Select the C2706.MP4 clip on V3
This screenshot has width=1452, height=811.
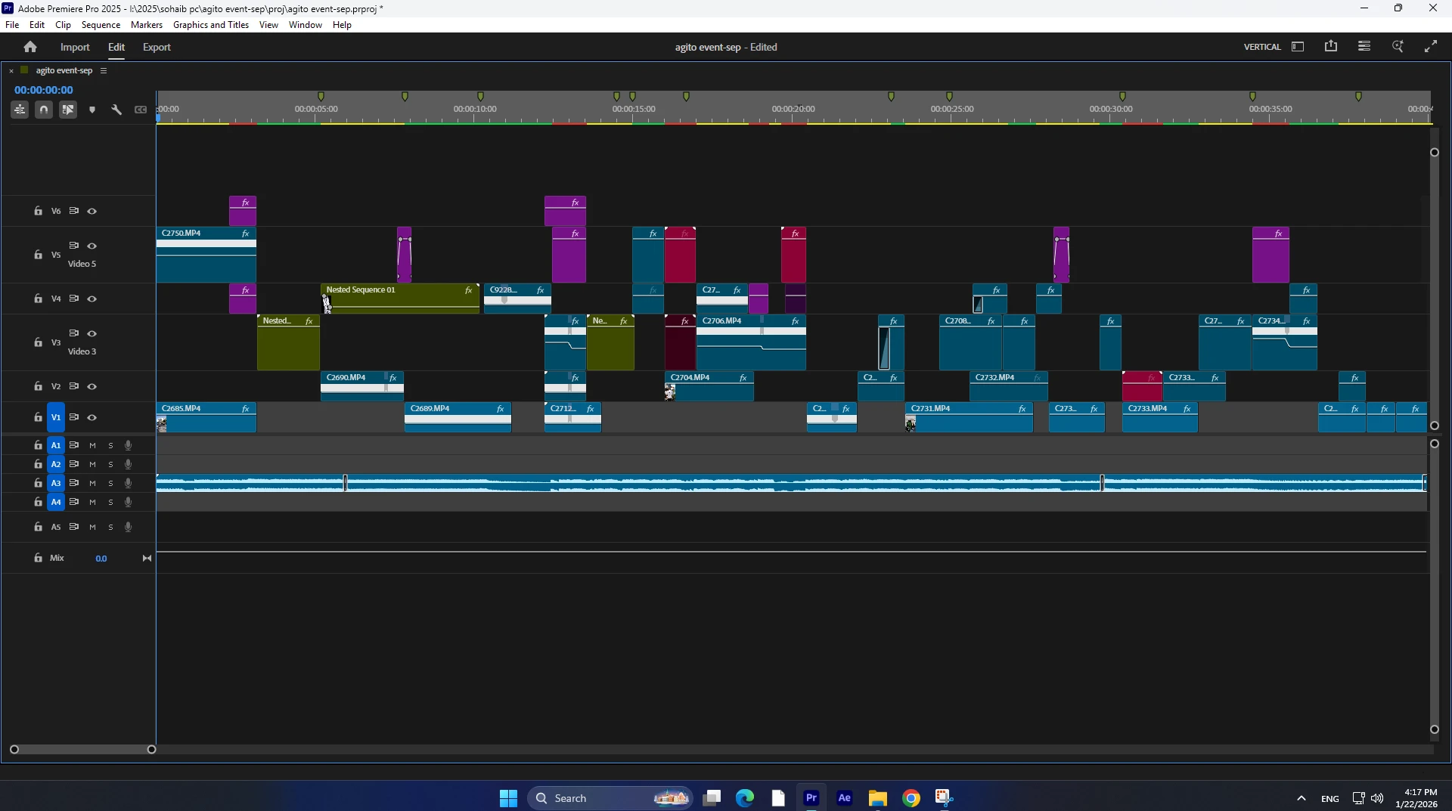point(751,342)
